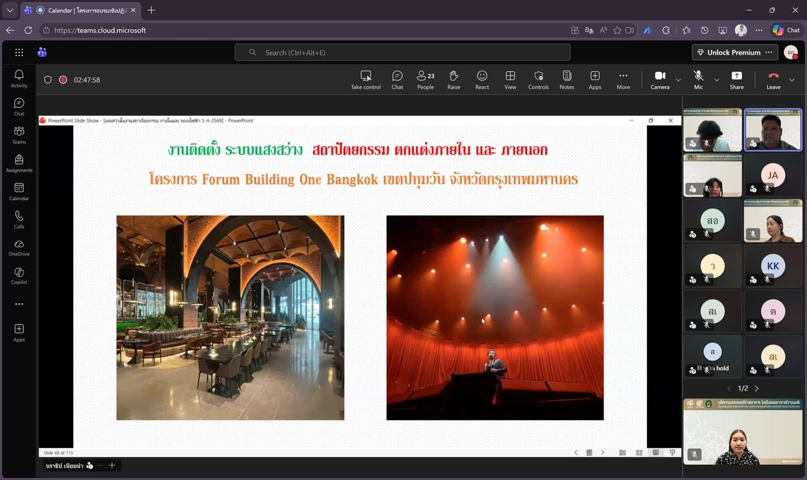Screen dimensions: 807x480
Task: Open the Chat panel in meeting toolbar
Action: point(397,79)
